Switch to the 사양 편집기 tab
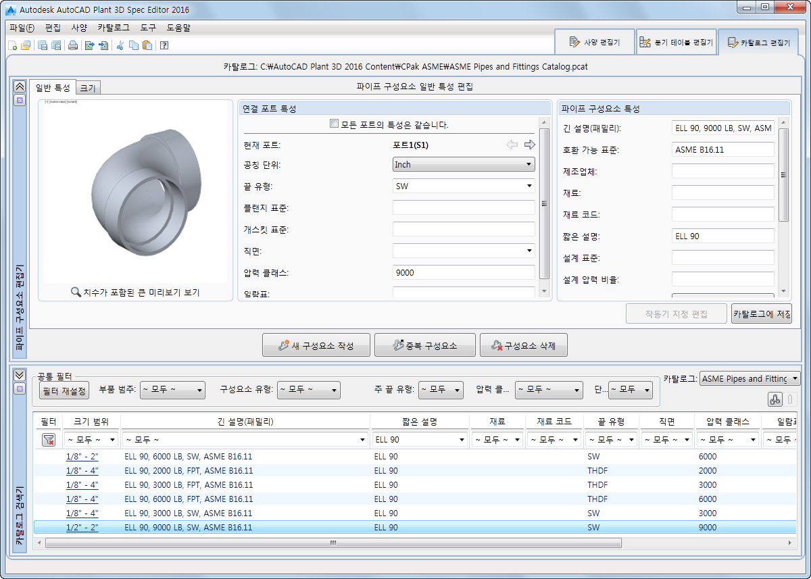The width and height of the screenshot is (811, 579). pos(594,42)
